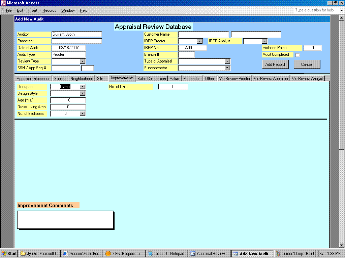This screenshot has width=345, height=258.
Task: Switch to Sales Comparison tab
Action: [152, 79]
